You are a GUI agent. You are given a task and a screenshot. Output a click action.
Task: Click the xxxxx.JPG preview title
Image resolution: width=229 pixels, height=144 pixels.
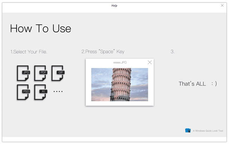point(120,62)
